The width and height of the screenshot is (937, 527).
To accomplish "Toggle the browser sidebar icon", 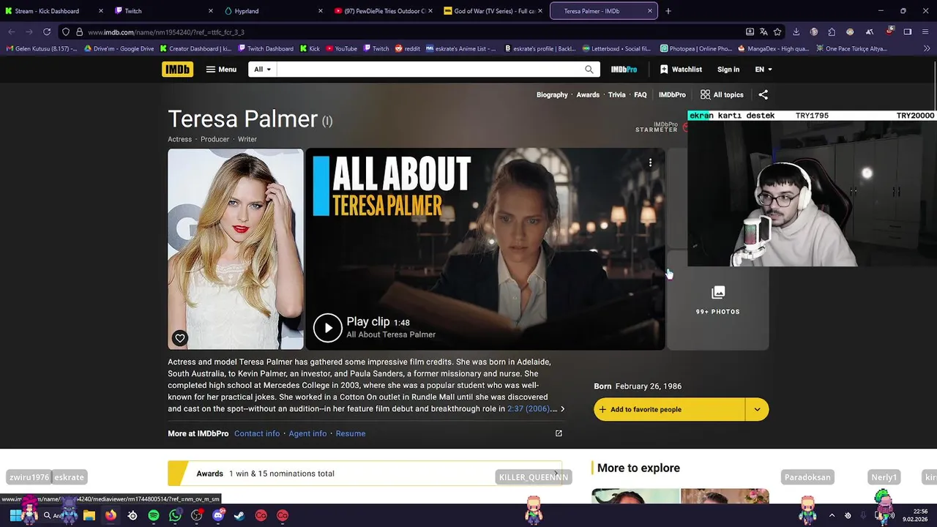I will [907, 32].
